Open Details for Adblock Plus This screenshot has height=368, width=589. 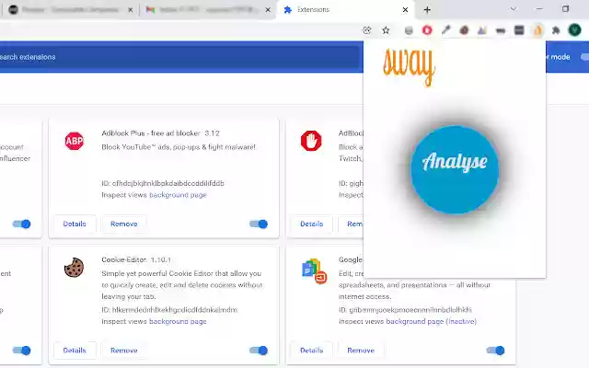coord(75,224)
